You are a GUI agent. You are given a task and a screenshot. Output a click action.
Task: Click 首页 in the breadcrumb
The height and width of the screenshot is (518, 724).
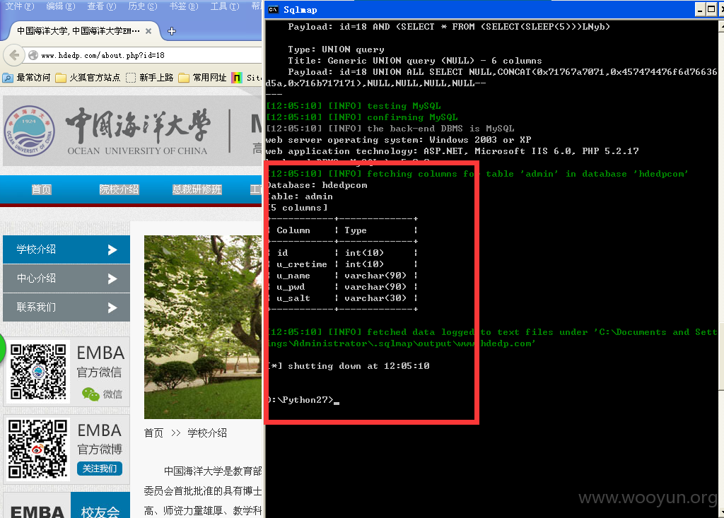153,433
